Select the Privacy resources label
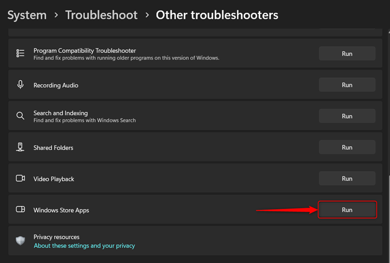This screenshot has height=263, width=390. click(x=57, y=237)
